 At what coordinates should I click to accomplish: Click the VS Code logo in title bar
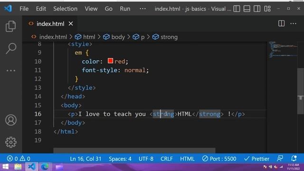(x=8, y=9)
